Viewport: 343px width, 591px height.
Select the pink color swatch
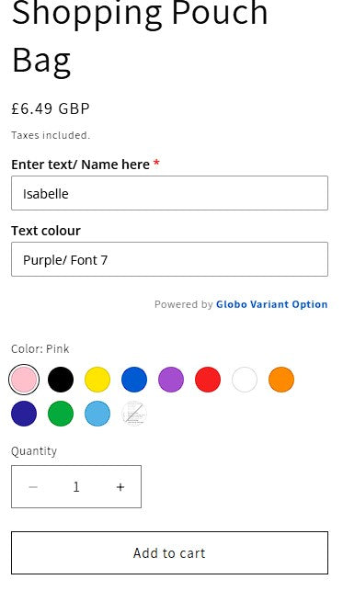tap(24, 380)
